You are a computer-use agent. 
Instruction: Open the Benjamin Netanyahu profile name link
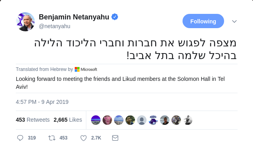74,17
